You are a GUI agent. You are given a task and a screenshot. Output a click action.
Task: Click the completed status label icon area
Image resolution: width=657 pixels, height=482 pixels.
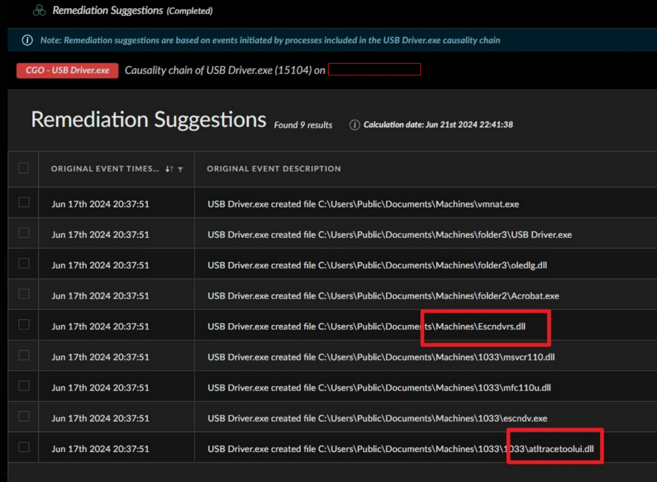[188, 11]
